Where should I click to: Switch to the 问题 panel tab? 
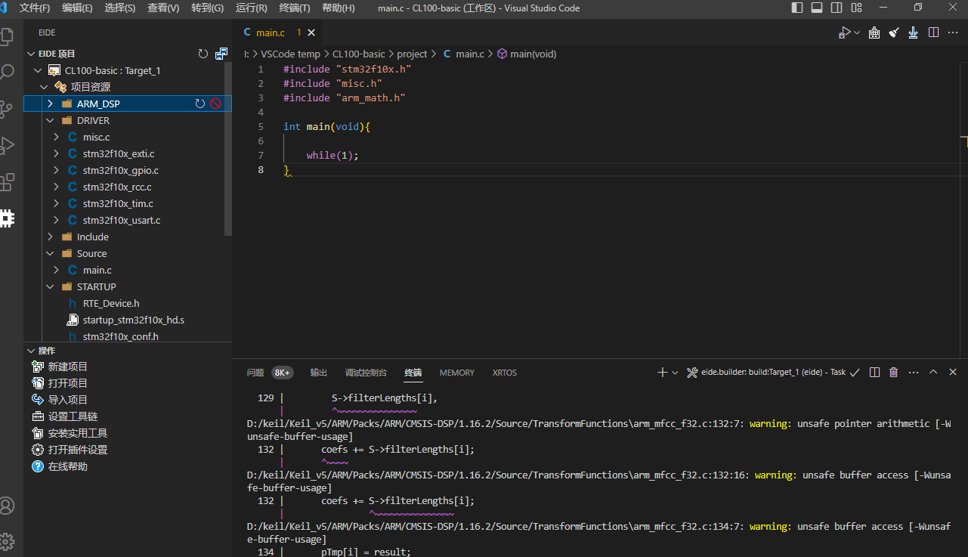point(255,373)
